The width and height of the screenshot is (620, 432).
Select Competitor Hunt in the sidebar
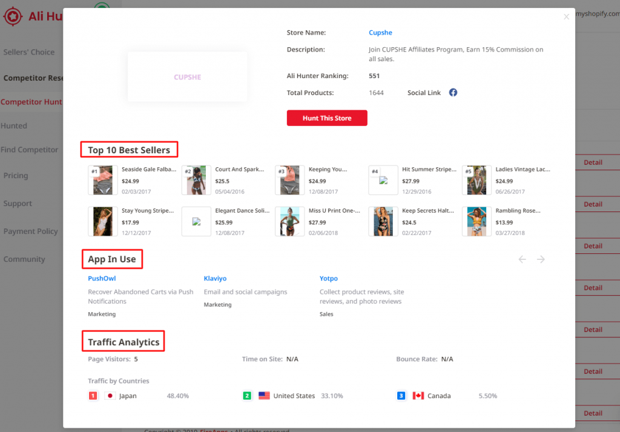(31, 102)
